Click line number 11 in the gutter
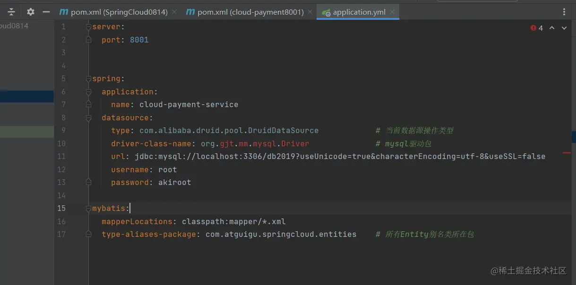Screen dimensions: 576x285 coord(61,156)
